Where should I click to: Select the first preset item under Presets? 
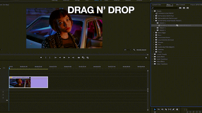point(166,13)
